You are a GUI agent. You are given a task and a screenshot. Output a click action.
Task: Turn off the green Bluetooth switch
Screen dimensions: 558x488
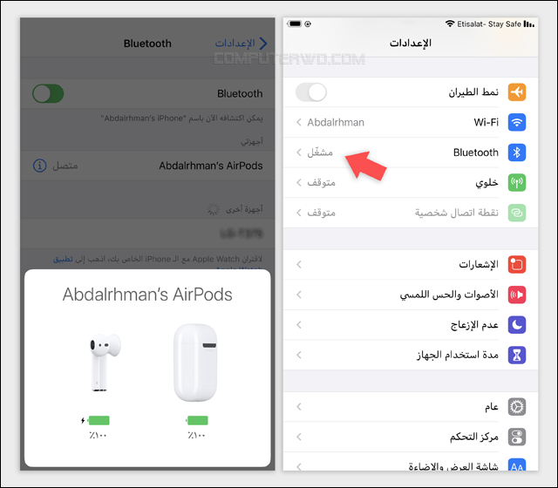click(x=48, y=93)
